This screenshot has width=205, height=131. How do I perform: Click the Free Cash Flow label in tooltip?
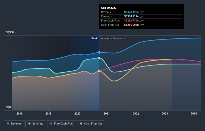coord(111,20)
